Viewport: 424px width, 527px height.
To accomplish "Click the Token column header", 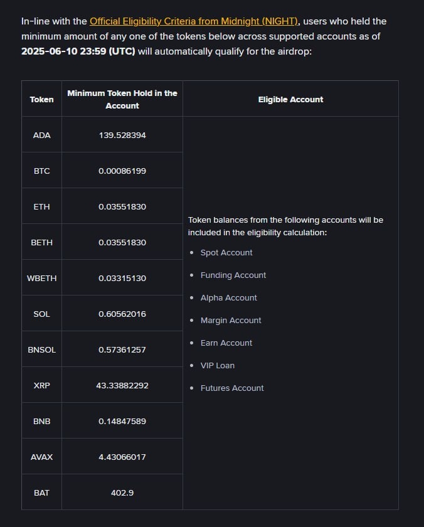I will point(42,99).
